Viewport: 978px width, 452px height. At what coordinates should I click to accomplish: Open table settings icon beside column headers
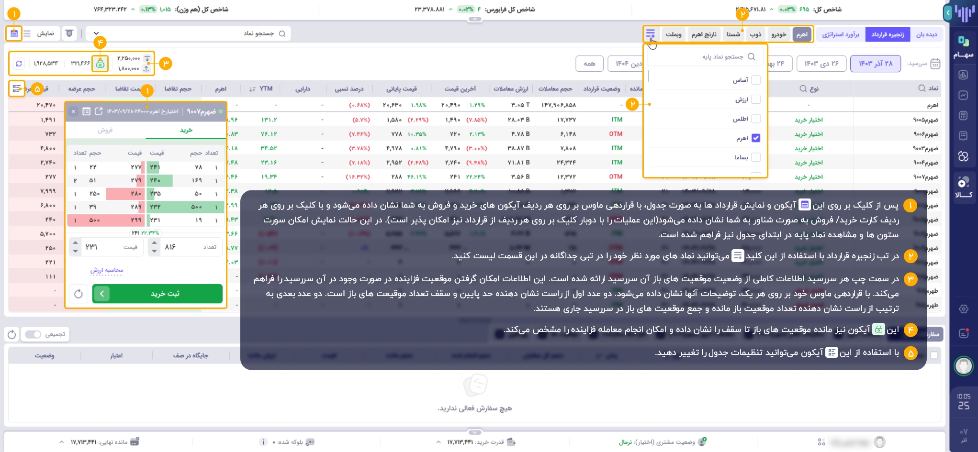click(17, 88)
